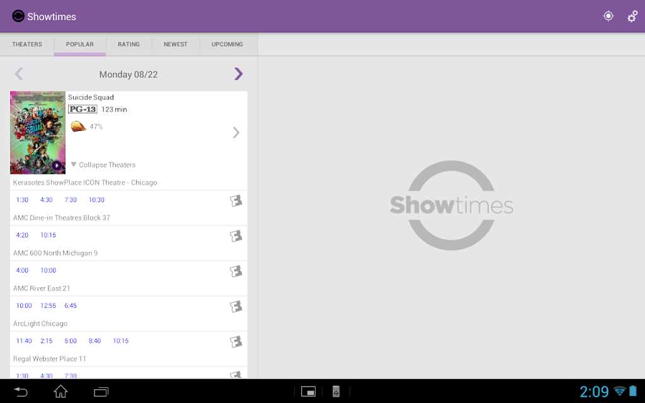Tap the Showtimes title in header
Image resolution: width=645 pixels, height=403 pixels.
click(52, 16)
